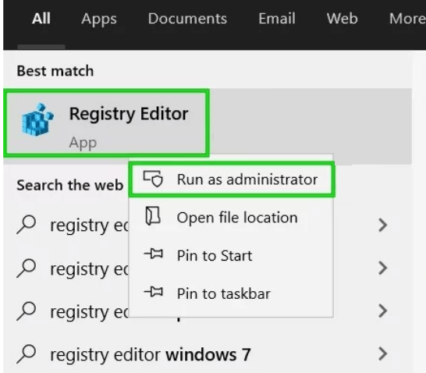Viewport: 426px width, 373px height.
Task: Switch to the Apps search tab
Action: point(99,19)
